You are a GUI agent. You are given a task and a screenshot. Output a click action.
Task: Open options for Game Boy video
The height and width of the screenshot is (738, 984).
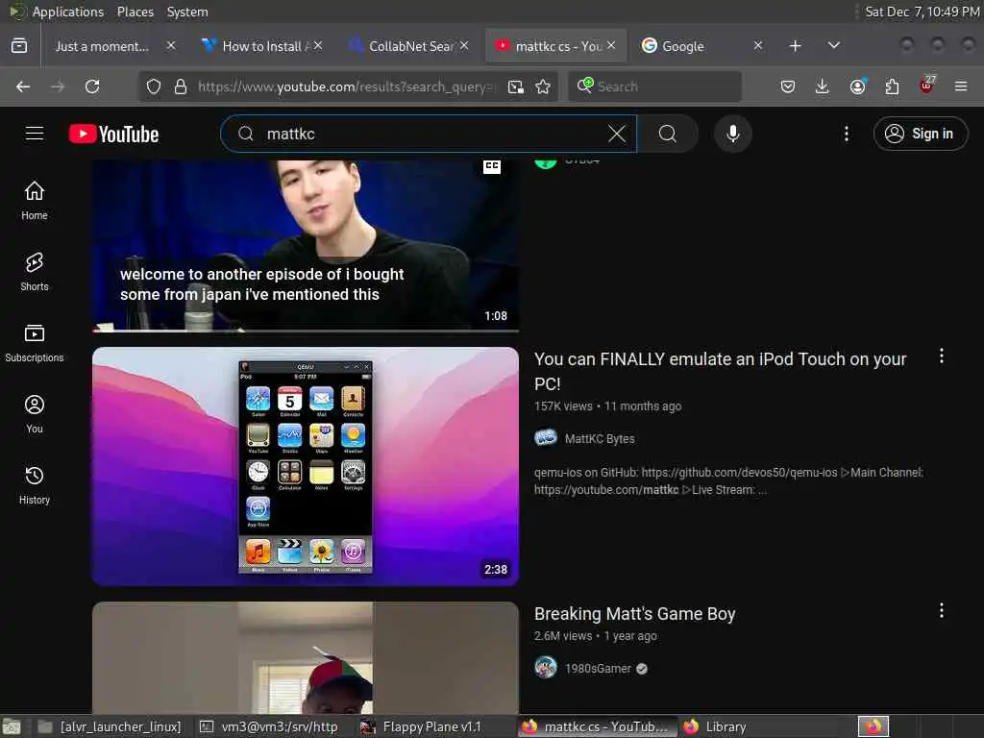click(942, 610)
